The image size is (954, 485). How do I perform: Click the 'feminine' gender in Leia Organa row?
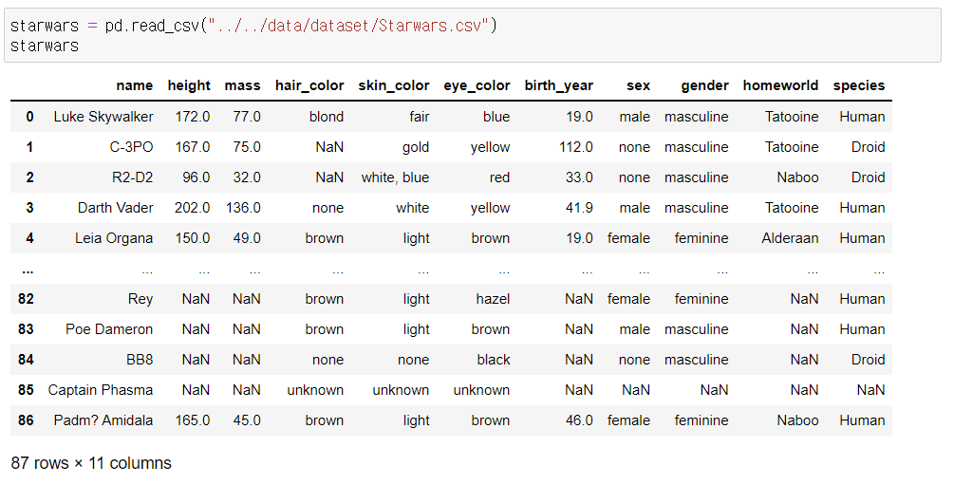point(701,238)
